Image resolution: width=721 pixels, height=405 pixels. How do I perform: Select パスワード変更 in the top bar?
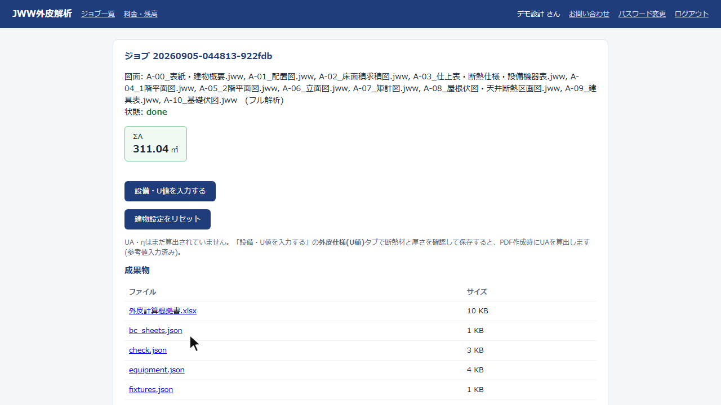point(642,14)
